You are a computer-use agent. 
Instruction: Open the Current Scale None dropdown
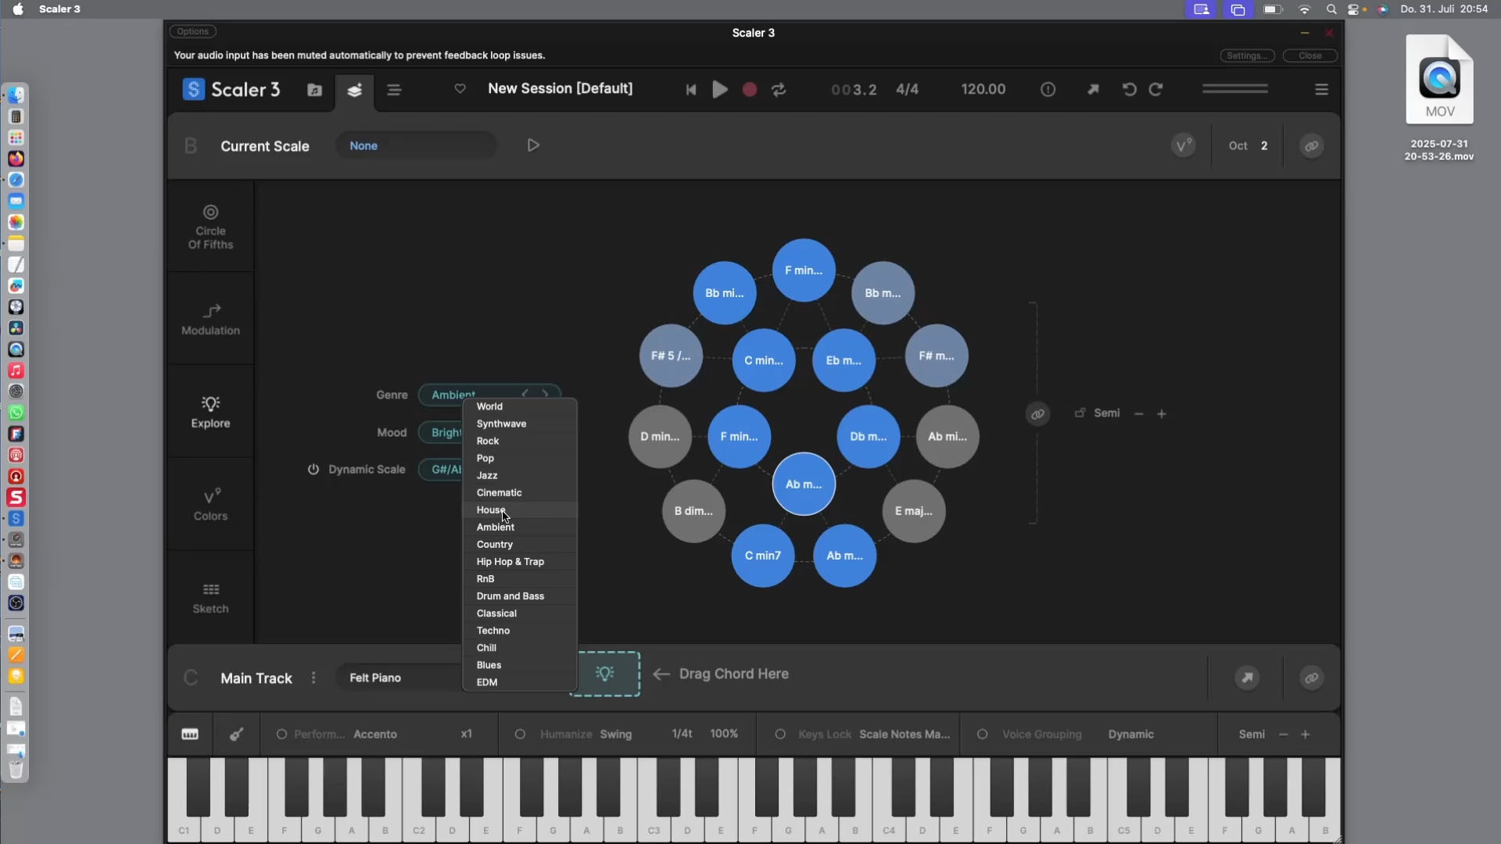click(x=416, y=145)
